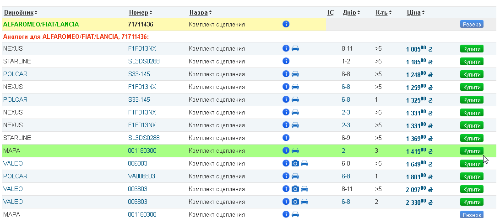Click car icon in highlighted MAPA row
Viewport: 500px width, 218px height.
point(295,151)
